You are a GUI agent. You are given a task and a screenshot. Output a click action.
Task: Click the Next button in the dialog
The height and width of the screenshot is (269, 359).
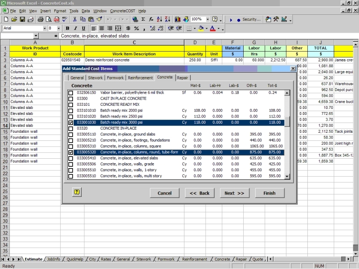[x=234, y=193]
